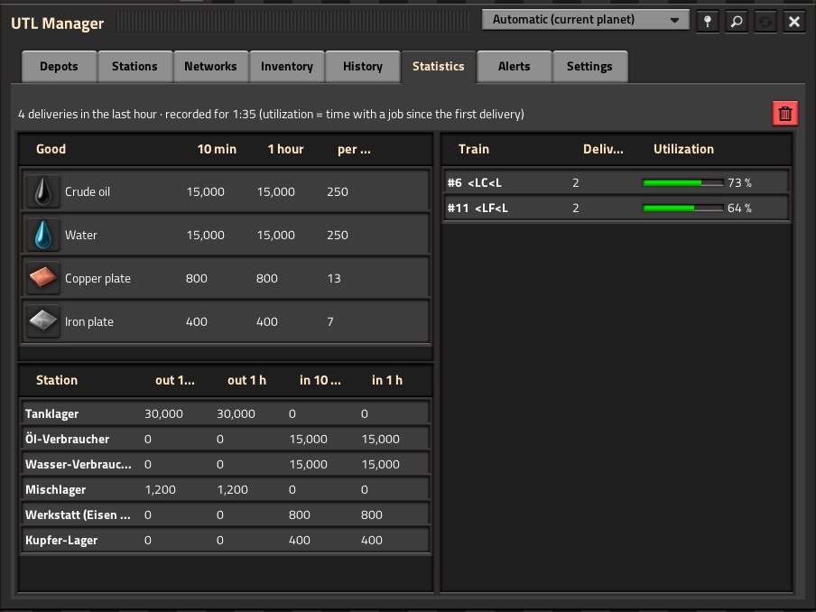Click the Iron plate icon
The image size is (816, 612).
click(x=43, y=321)
